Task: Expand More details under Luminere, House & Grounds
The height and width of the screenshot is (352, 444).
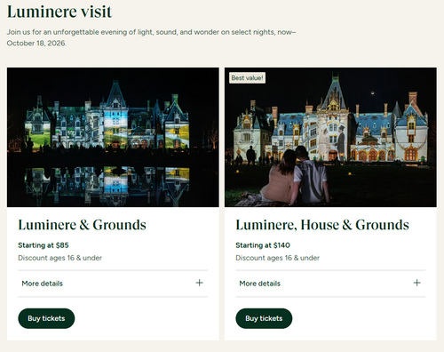Action: [x=330, y=284]
